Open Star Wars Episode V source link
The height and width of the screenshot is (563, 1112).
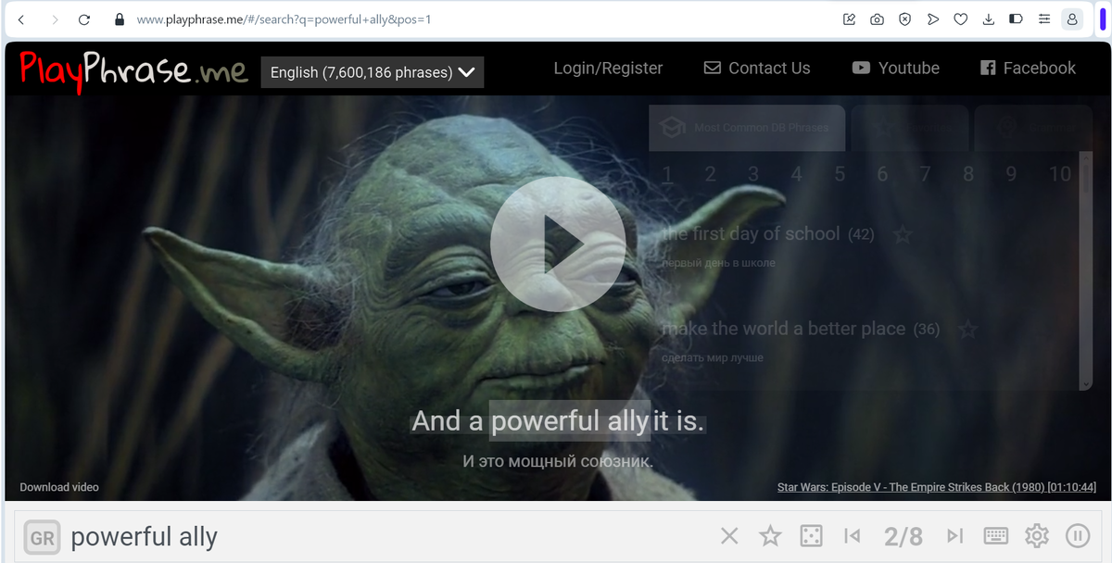[x=937, y=487]
